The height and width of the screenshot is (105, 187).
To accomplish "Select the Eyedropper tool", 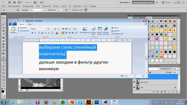I will [x=4, y=34].
